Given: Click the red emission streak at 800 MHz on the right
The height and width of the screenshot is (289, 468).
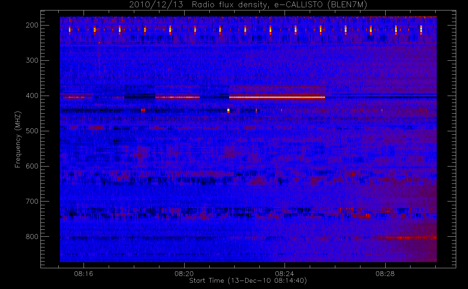Looking at the screenshot, I should click(x=405, y=238).
